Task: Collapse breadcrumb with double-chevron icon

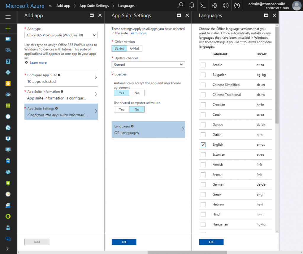Action: click(50, 6)
